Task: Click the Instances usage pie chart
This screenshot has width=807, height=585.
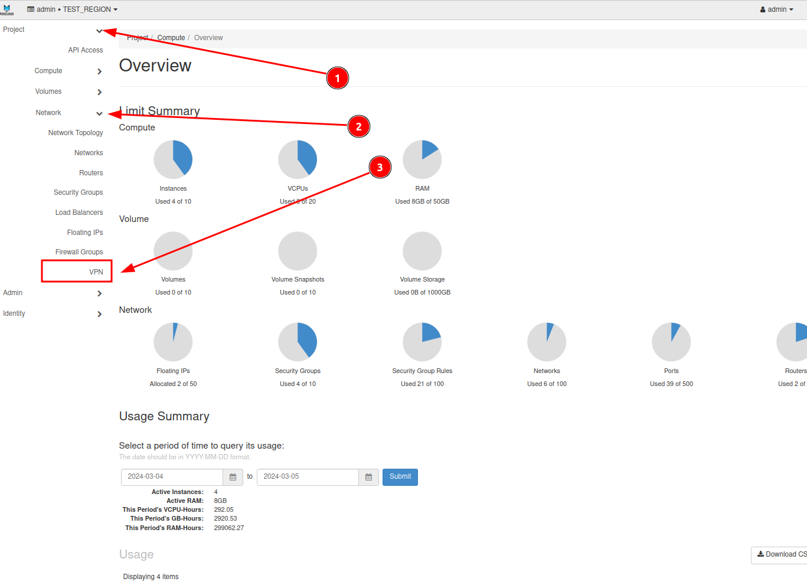Action: pyautogui.click(x=173, y=159)
